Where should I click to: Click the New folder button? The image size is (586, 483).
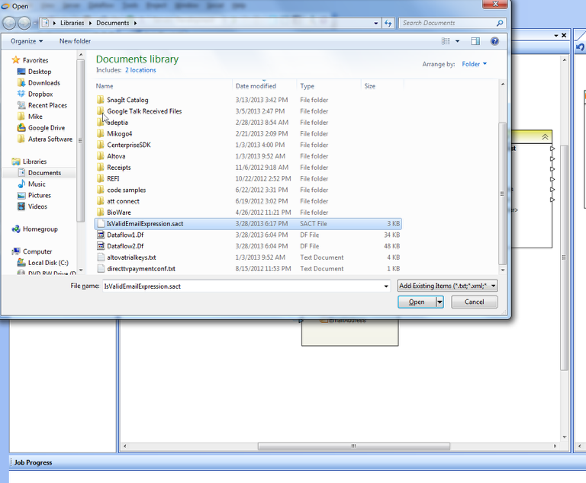coord(75,41)
